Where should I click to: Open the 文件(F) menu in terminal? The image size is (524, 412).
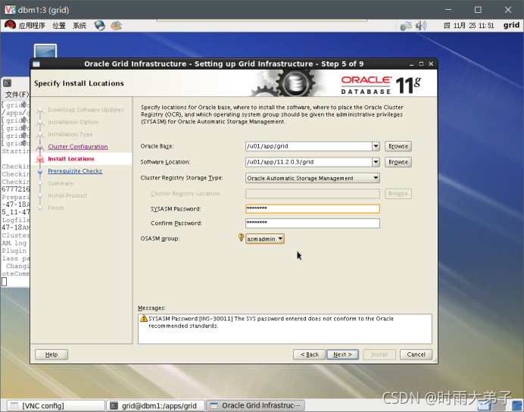pos(17,94)
